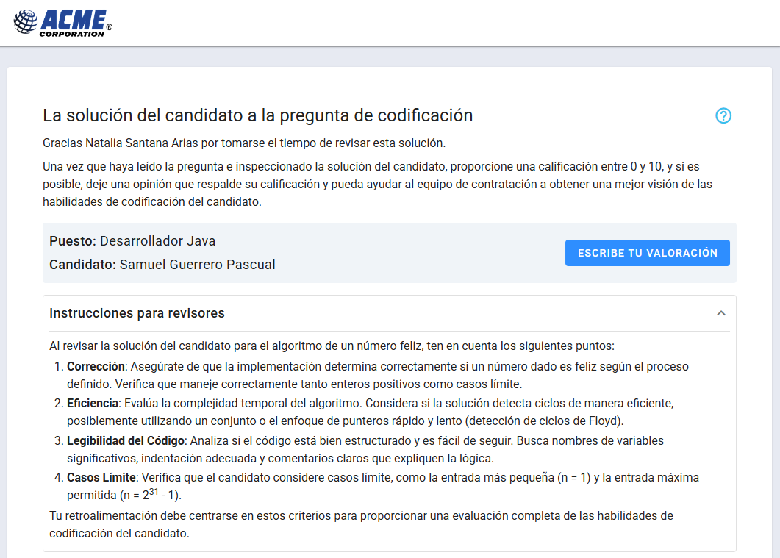Viewport: 780px width, 558px height.
Task: Click the blue circled help indicator
Action: coord(723,116)
